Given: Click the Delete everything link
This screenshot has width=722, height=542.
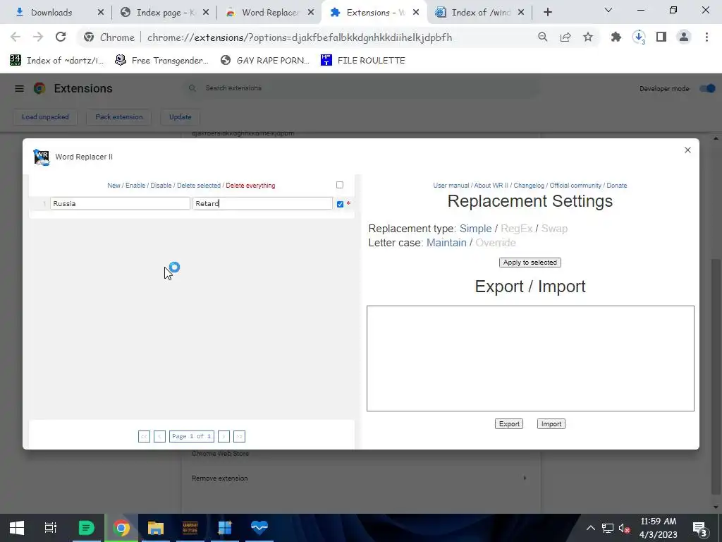Looking at the screenshot, I should click(250, 186).
